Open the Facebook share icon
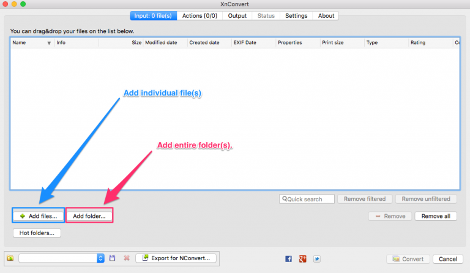The height and width of the screenshot is (273, 470). click(x=288, y=259)
